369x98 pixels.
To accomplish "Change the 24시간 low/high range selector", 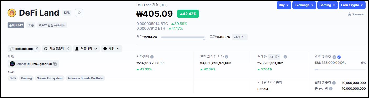I will point(240,37).
